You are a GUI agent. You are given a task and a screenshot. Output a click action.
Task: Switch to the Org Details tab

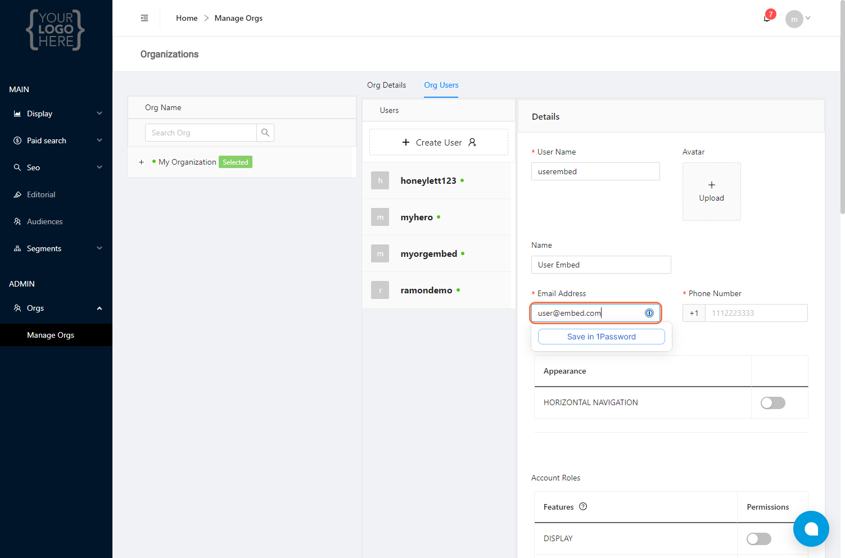click(x=386, y=85)
